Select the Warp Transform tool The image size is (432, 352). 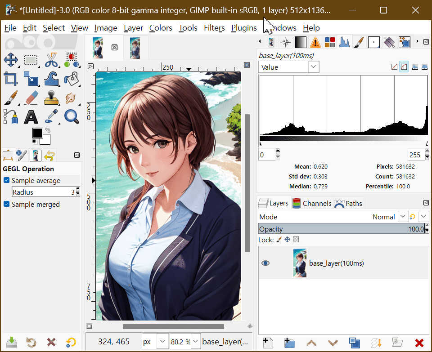coord(51,79)
